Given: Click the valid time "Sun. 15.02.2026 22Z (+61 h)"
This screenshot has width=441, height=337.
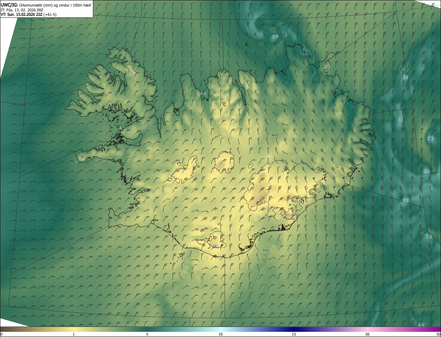Looking at the screenshot, I should click(32, 14).
